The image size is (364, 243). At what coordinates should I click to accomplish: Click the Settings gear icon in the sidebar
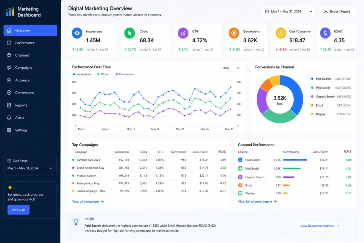[9, 130]
